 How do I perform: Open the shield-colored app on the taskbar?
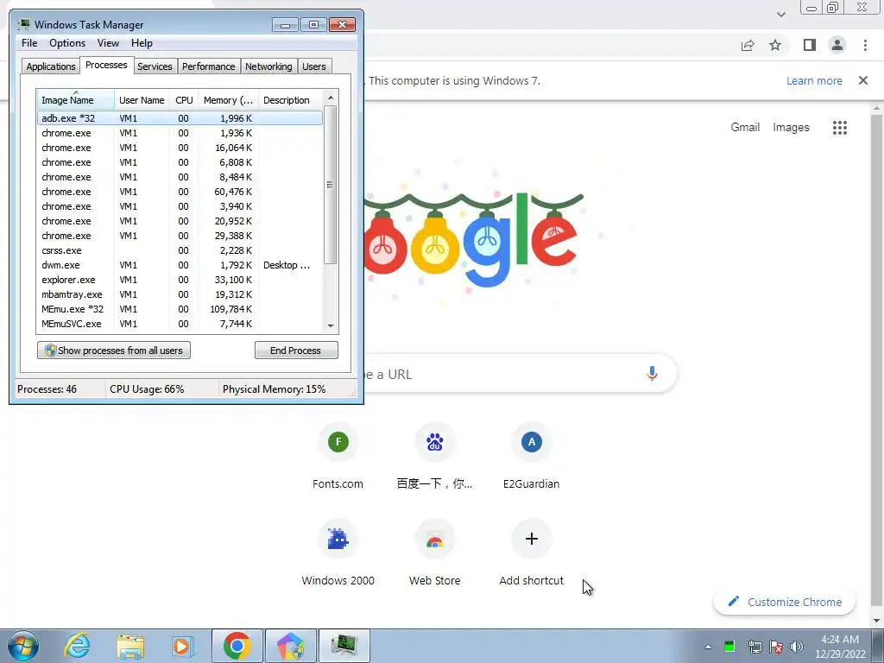(291, 646)
